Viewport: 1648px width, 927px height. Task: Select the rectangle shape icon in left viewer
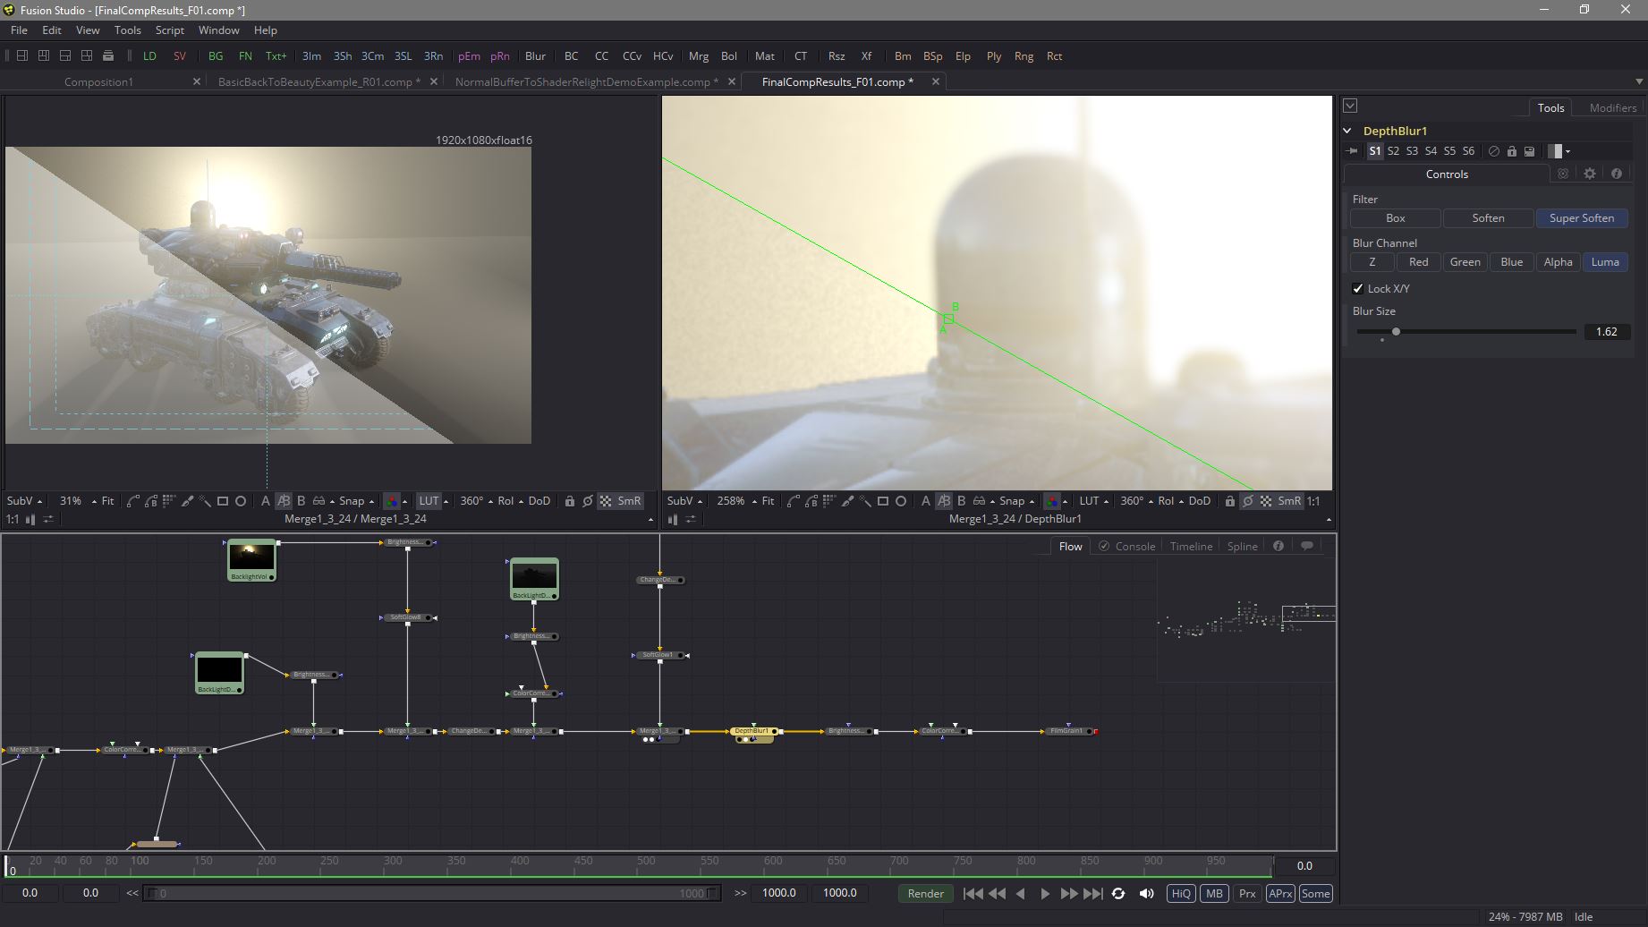[x=223, y=501]
